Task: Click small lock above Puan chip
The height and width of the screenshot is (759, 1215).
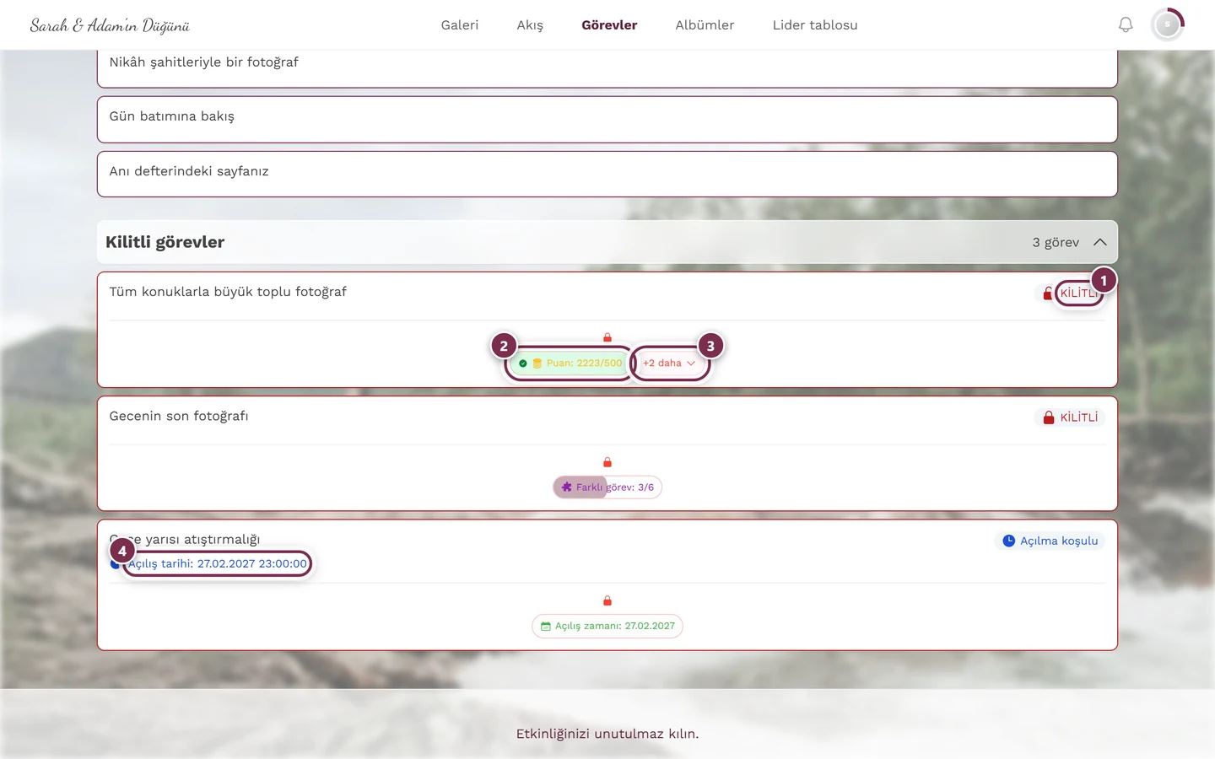Action: coord(607,337)
